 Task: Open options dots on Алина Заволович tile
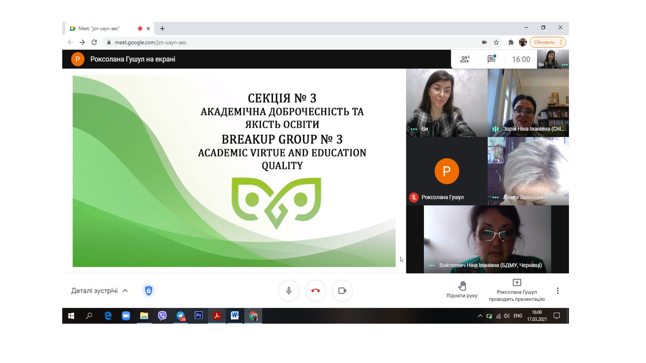[495, 198]
